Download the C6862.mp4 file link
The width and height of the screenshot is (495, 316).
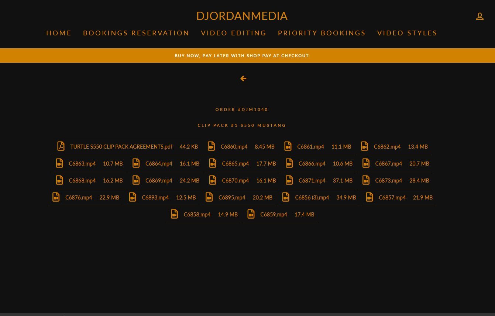coord(387,147)
